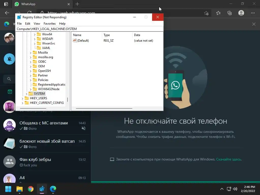Expand the OpenSSH registry key
Viewport: 260px width, 195px height.
coord(30,71)
